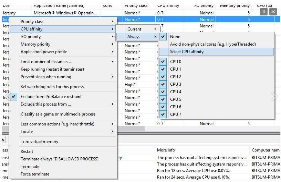Open the Current affinity submenu
Image resolution: width=281 pixels, height=182 pixels.
[137, 29]
